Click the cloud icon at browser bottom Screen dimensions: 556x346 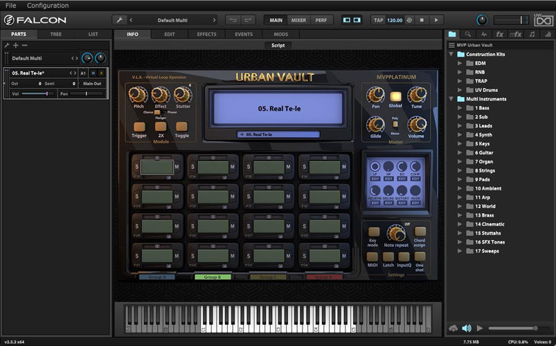click(453, 328)
